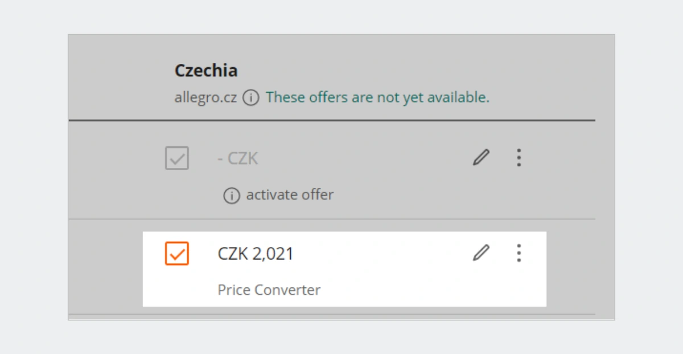The width and height of the screenshot is (683, 354).
Task: Click the Czechia market heading
Action: 206,71
